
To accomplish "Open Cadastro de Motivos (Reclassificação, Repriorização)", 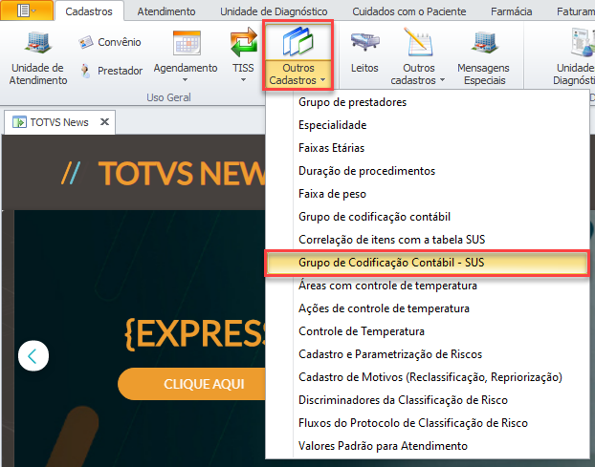I will [x=428, y=377].
